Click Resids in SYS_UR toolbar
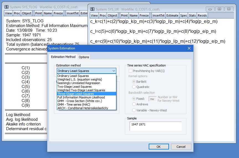This screenshot has height=158, width=239. [x=203, y=16]
